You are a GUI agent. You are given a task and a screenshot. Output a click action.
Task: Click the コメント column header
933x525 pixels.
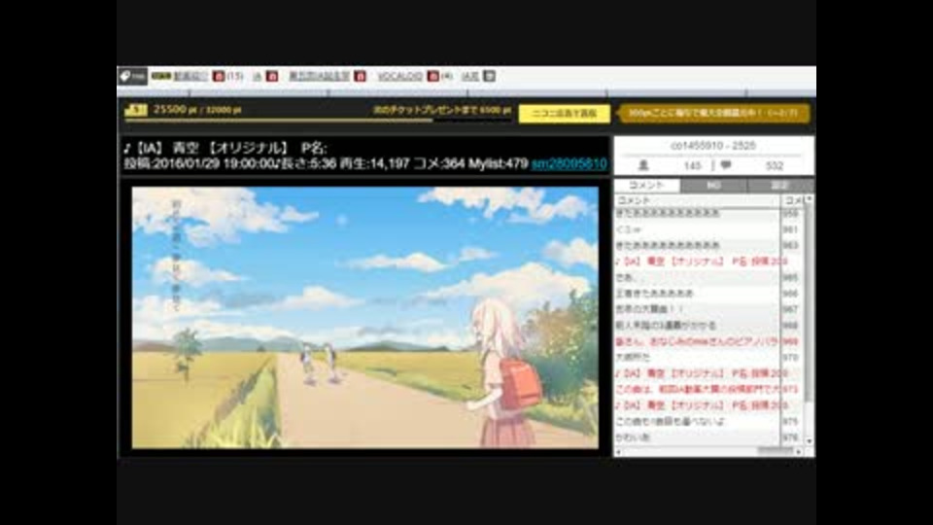697,200
